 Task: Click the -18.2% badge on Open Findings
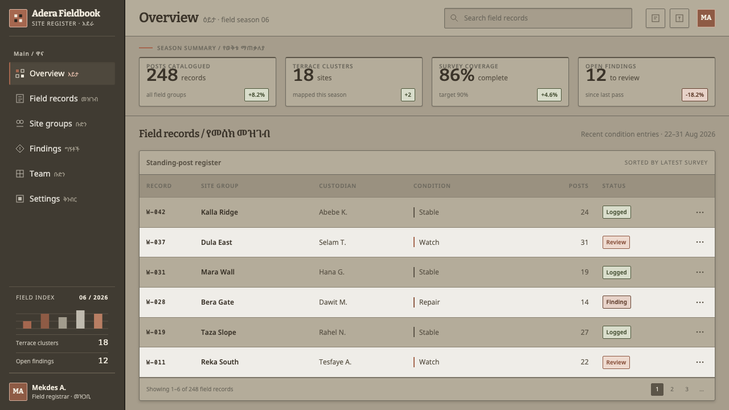[x=695, y=95]
